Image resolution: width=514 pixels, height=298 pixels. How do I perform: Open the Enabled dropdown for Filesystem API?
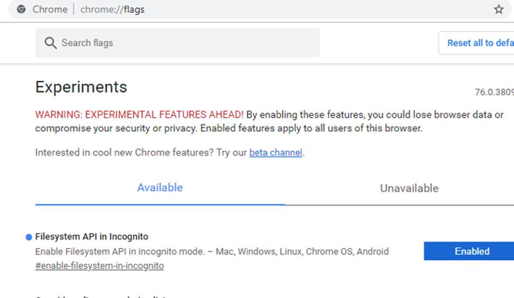click(469, 251)
